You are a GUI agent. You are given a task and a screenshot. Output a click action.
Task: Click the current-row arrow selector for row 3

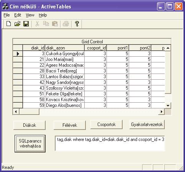[x=18, y=54]
